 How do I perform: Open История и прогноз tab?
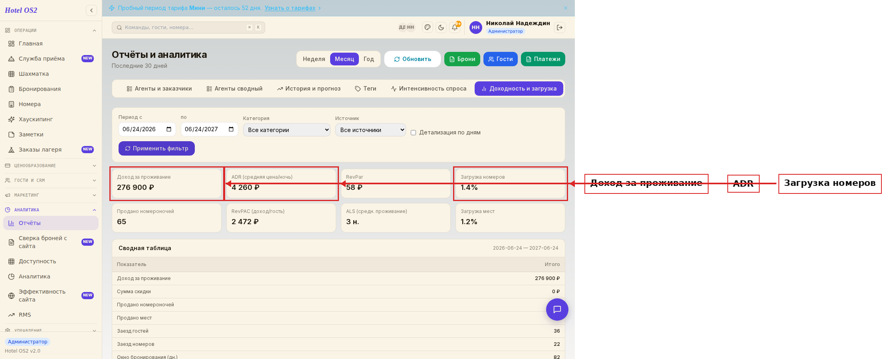[309, 89]
